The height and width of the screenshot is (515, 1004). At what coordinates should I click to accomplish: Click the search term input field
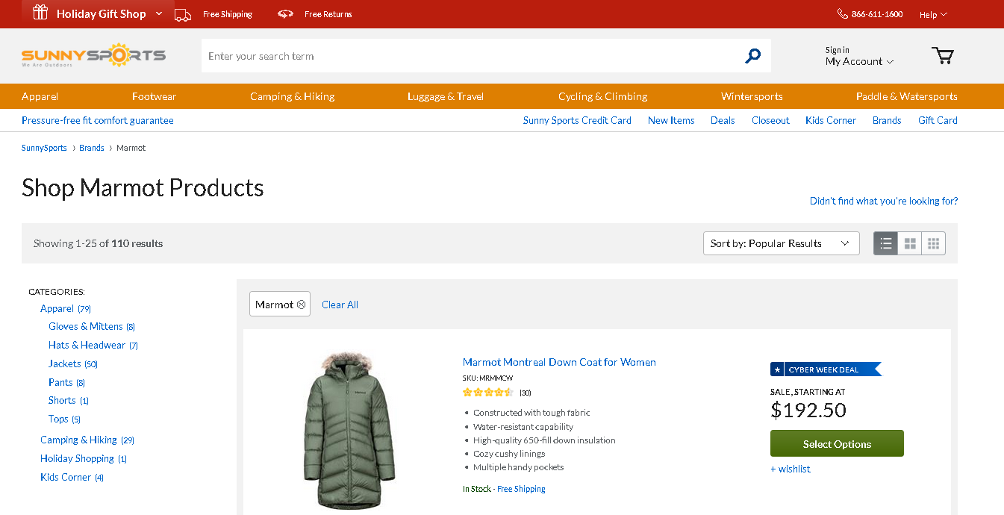click(x=470, y=56)
